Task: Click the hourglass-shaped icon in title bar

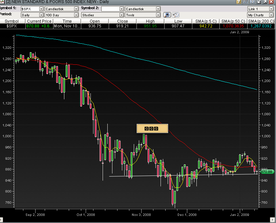Action: pyautogui.click(x=252, y=2)
